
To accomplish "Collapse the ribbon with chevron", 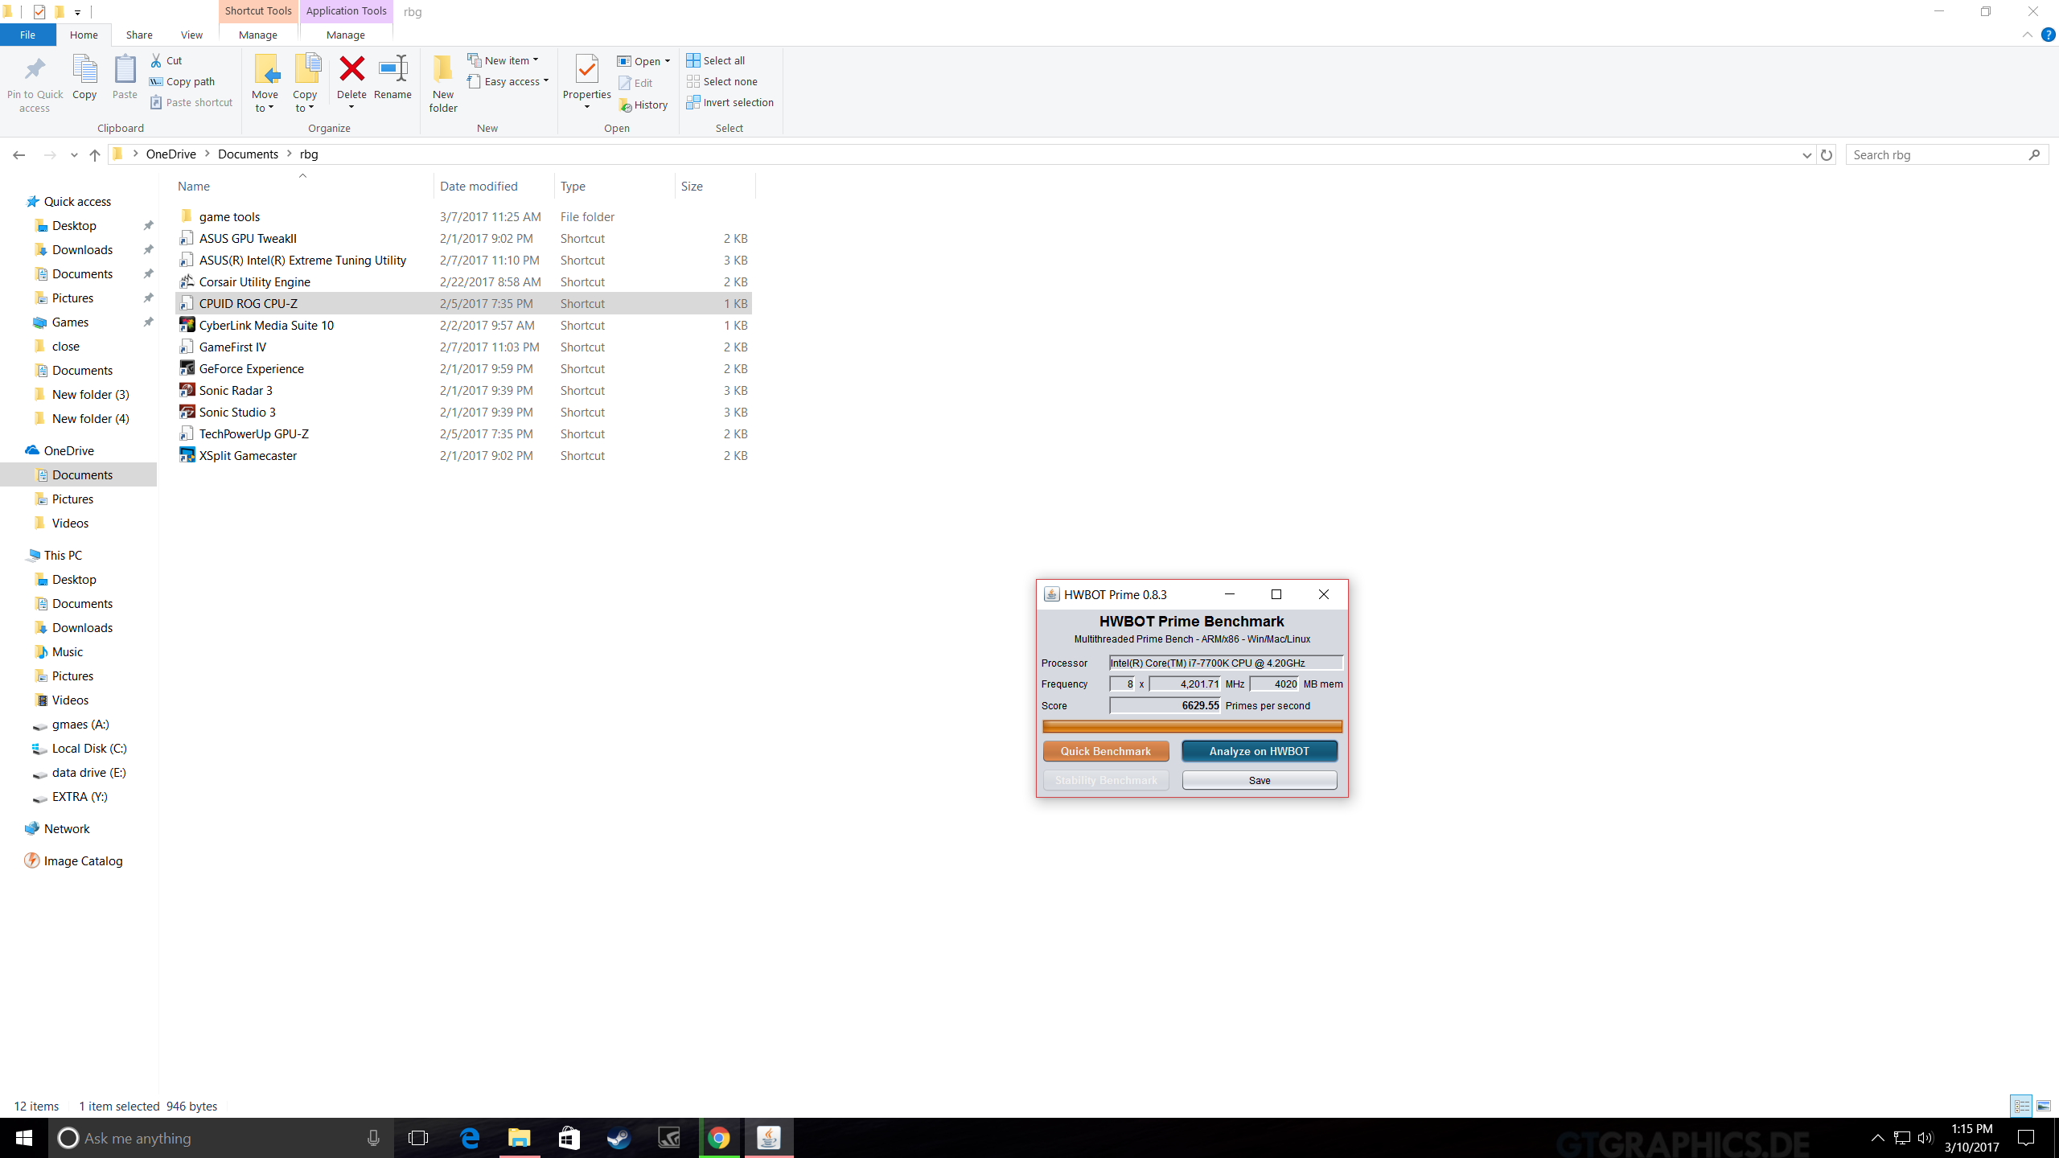I will click(x=2027, y=35).
